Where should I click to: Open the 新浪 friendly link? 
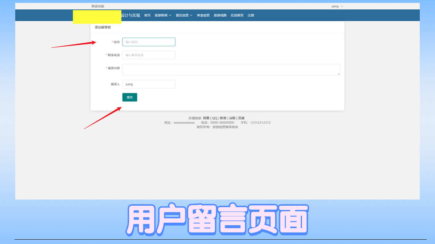(x=223, y=118)
